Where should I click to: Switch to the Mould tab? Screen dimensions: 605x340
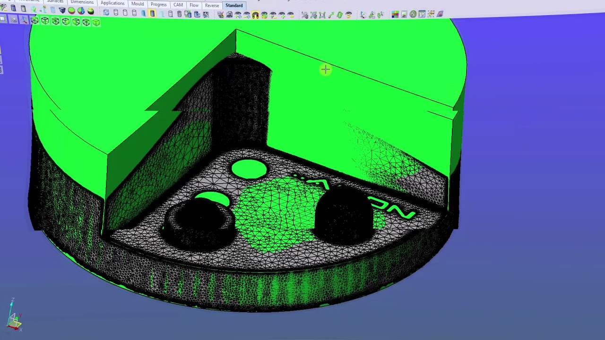click(138, 4)
